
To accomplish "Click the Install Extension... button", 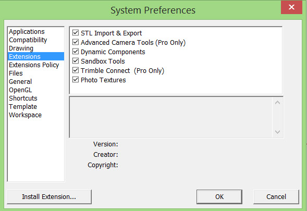I will click(49, 197).
